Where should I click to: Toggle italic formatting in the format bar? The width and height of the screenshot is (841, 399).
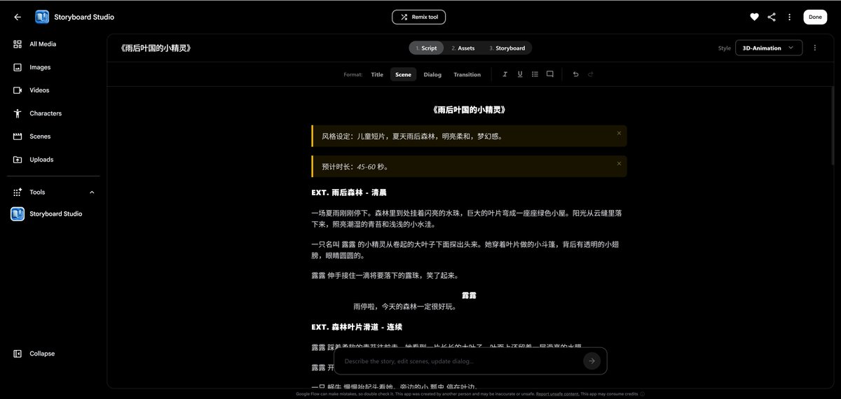click(505, 74)
